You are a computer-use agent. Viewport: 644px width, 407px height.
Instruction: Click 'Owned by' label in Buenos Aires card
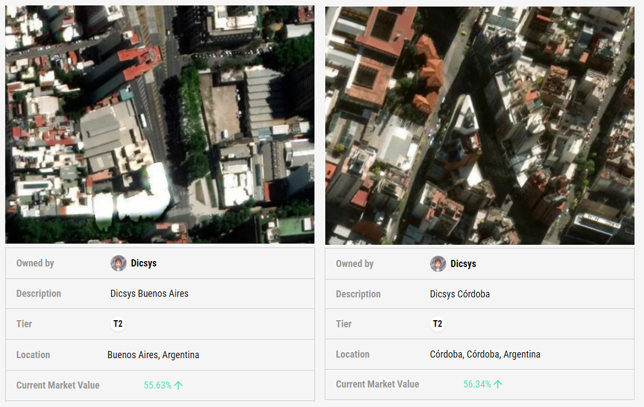pos(35,263)
